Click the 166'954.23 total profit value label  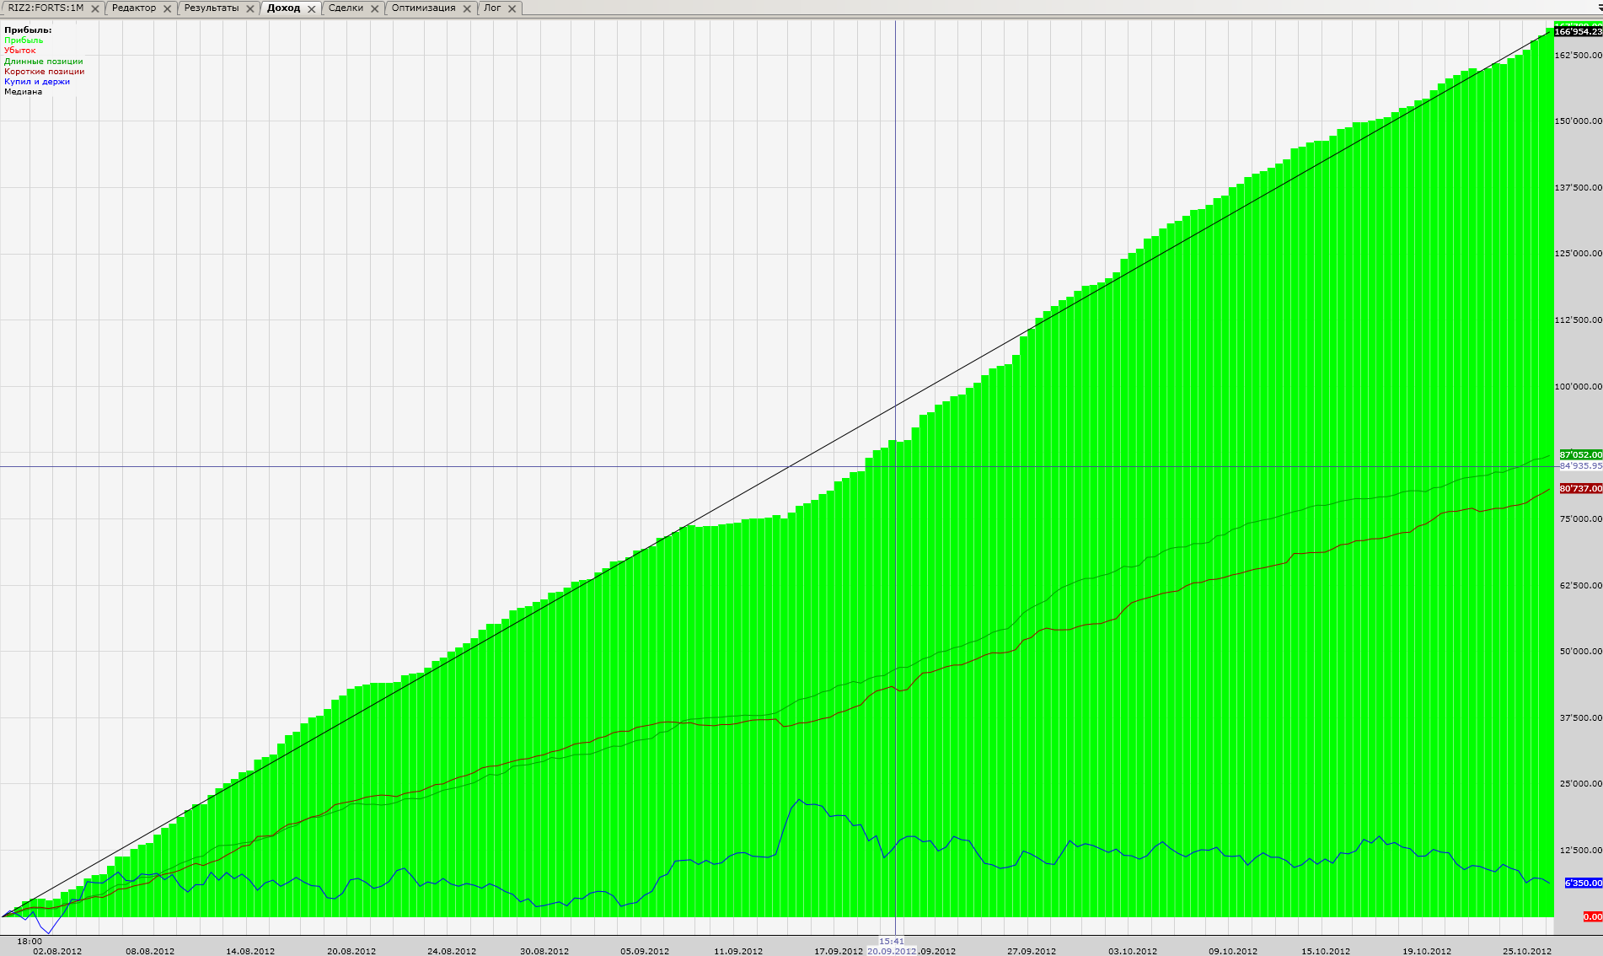click(1578, 31)
